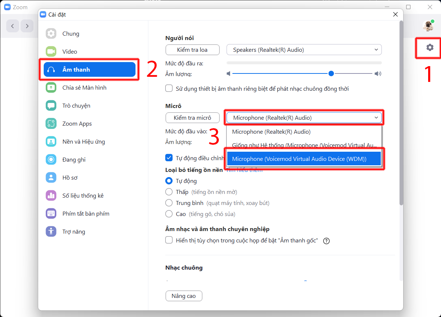Select the Đang ghi recording icon
Image resolution: width=441 pixels, height=317 pixels.
51,160
